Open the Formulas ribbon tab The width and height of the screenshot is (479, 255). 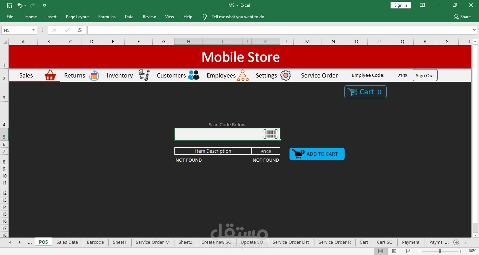tap(107, 16)
